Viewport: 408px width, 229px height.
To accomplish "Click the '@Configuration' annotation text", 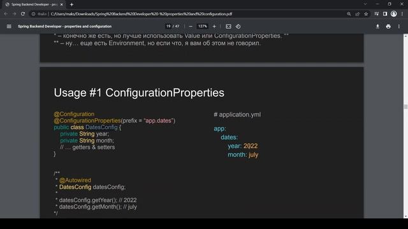I will click(x=74, y=114).
